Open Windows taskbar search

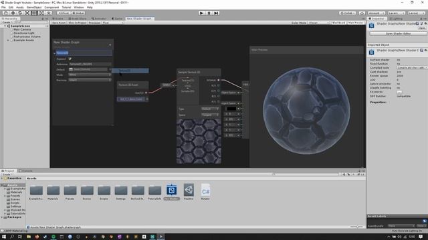[12, 237]
